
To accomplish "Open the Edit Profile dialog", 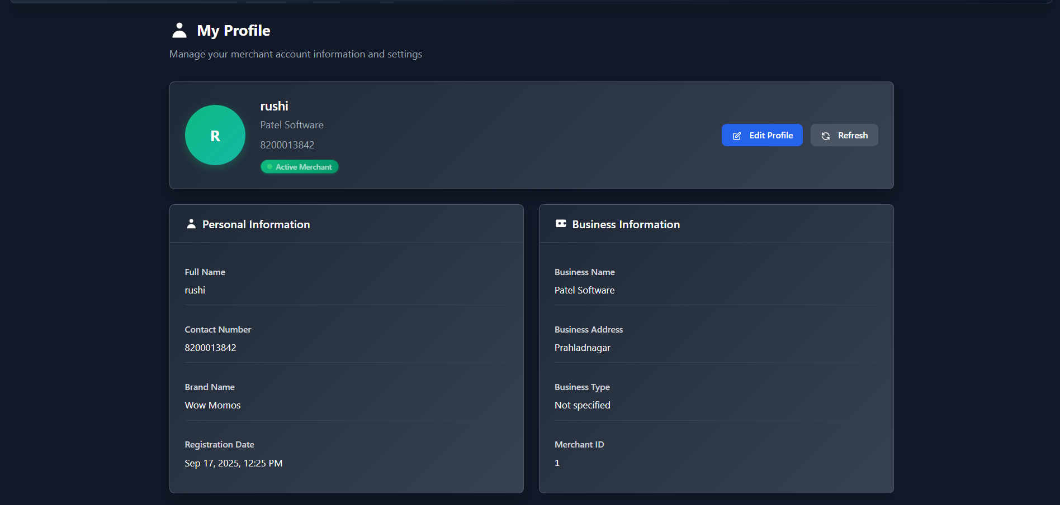I will pyautogui.click(x=762, y=135).
